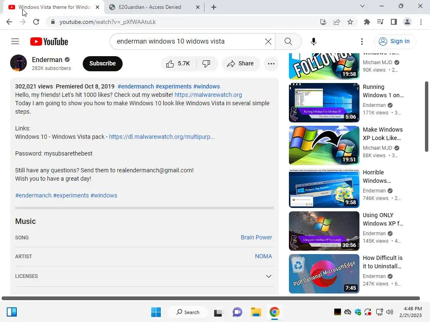Click vertical scrollbar thumb on right
This screenshot has width=430, height=322.
(x=427, y=117)
